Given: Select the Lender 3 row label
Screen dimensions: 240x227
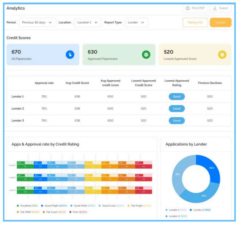Looking at the screenshot, I should coord(18,120).
